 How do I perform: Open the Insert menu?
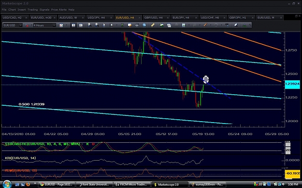22,10
